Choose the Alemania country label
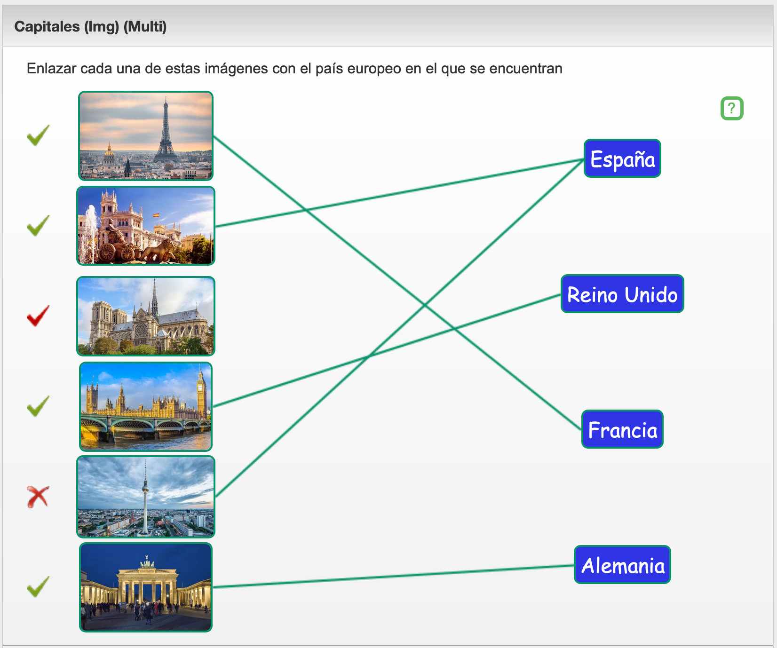This screenshot has height=648, width=777. (622, 565)
